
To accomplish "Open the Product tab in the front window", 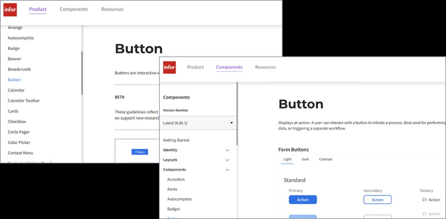I will [195, 67].
